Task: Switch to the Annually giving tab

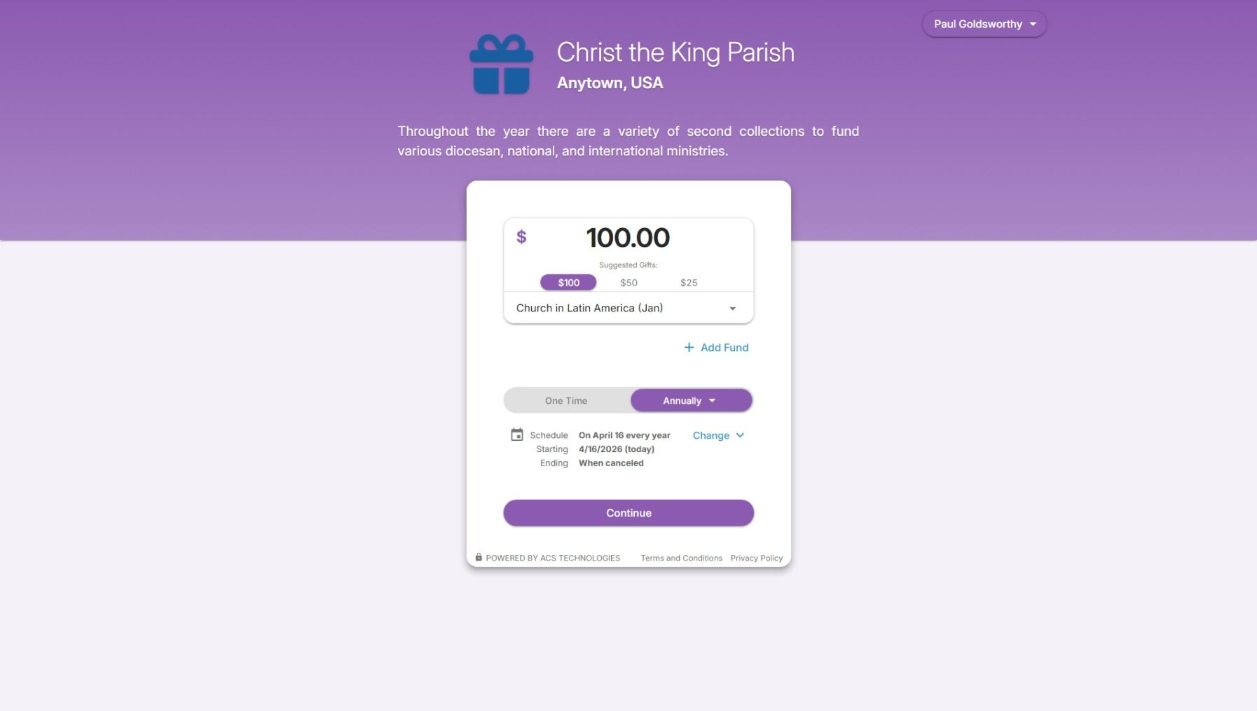Action: (682, 400)
